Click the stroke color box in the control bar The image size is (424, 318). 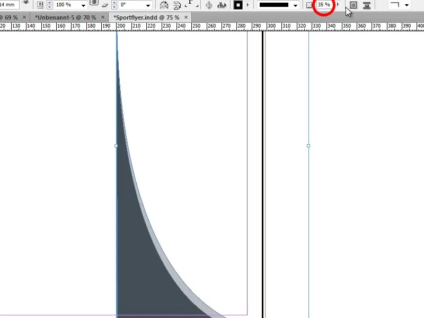click(x=238, y=5)
